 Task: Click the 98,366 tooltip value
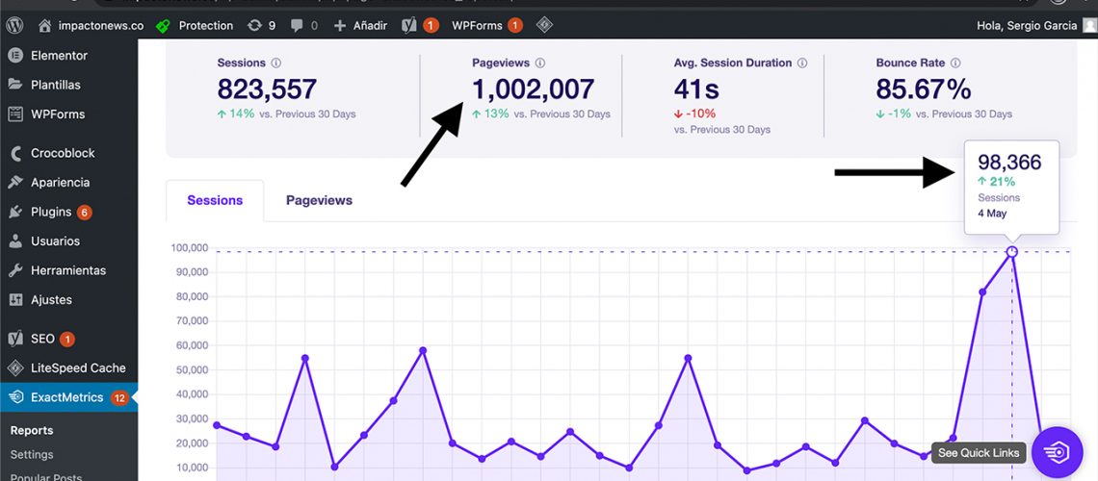click(x=1009, y=163)
